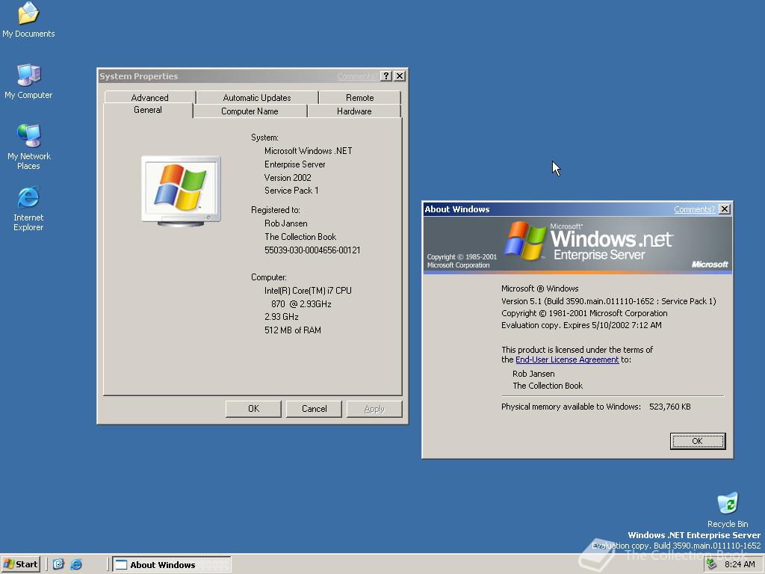Click 'Microsoft Windows .NET' system text
This screenshot has width=765, height=574.
[x=308, y=151]
